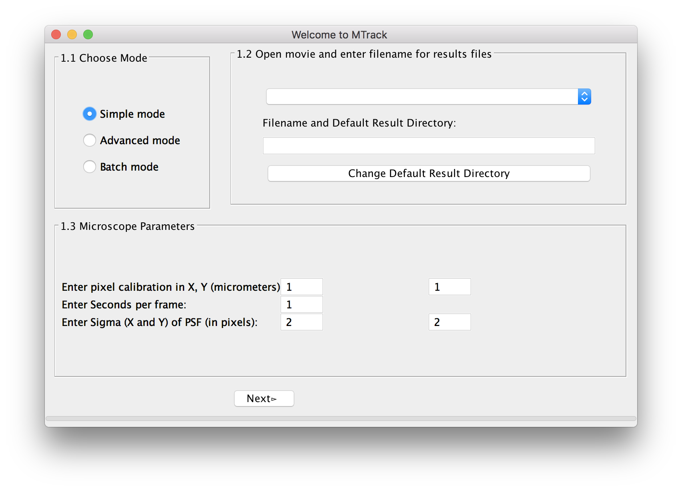This screenshot has width=682, height=491.
Task: Click the dropdown's blue arrow stepper
Action: click(x=584, y=97)
